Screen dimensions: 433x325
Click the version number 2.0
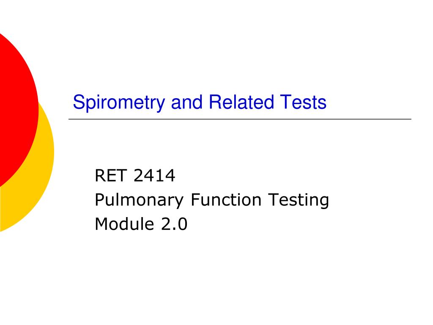point(174,224)
